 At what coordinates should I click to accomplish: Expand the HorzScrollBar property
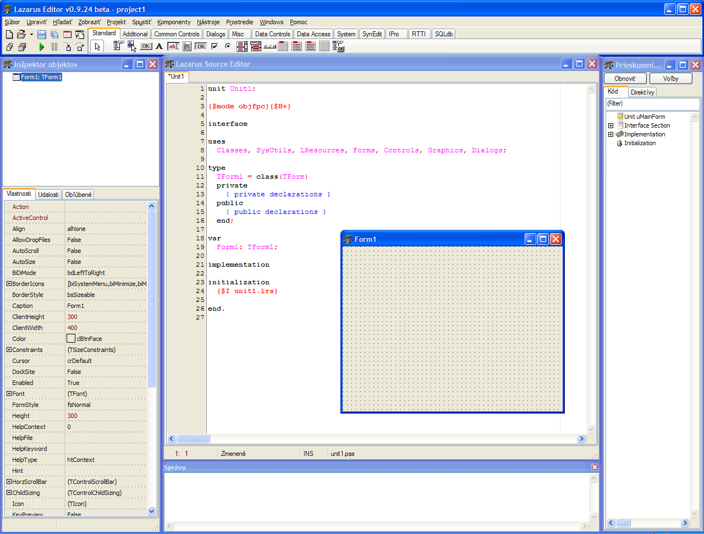(x=9, y=482)
